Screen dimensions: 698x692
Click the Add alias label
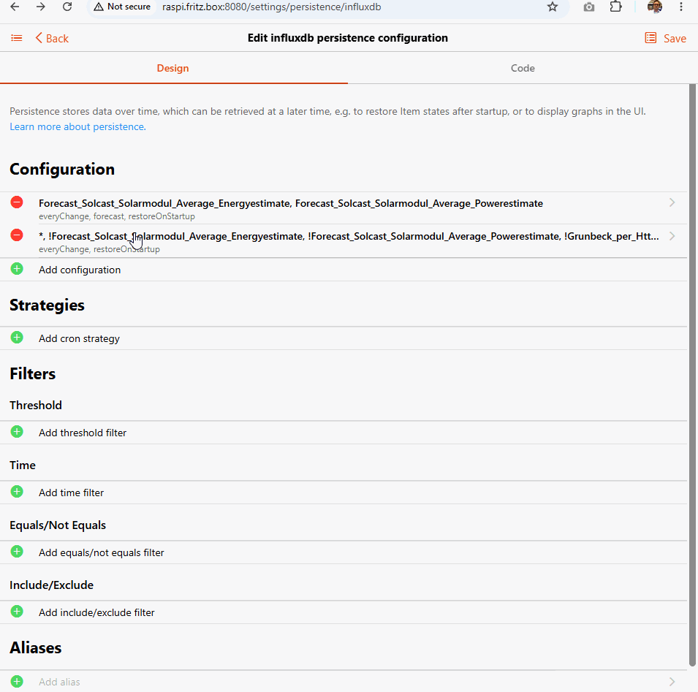(59, 682)
